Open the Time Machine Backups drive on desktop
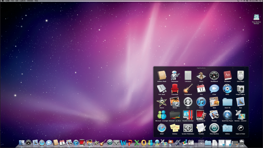The width and height of the screenshot is (263, 148). tap(256, 17)
